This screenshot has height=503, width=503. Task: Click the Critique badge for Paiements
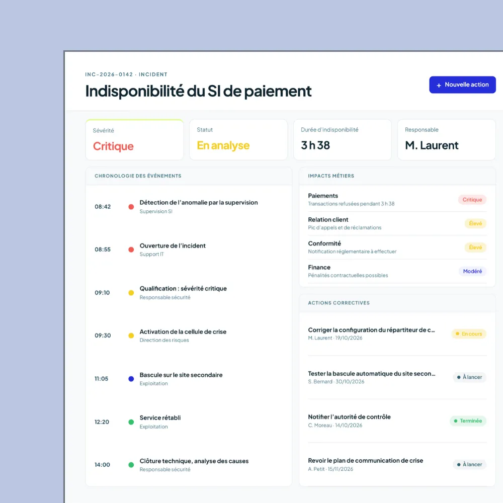(472, 200)
